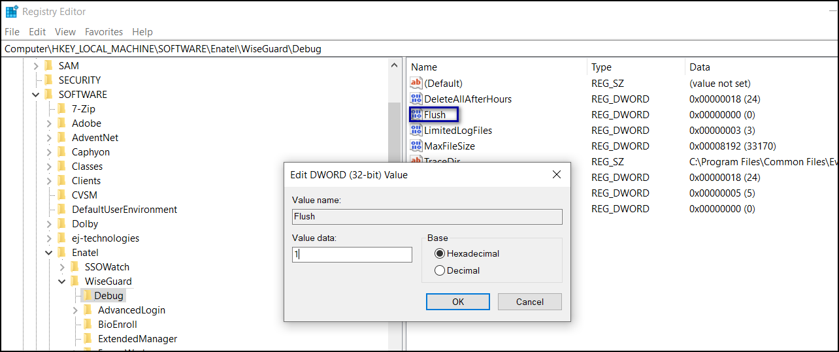
Task: Collapse the WiseGuard key arrow
Action: click(x=62, y=281)
